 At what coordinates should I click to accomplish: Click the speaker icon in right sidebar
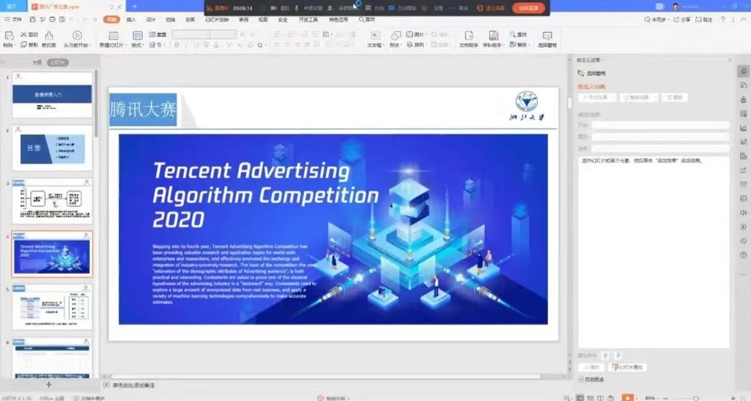click(743, 213)
